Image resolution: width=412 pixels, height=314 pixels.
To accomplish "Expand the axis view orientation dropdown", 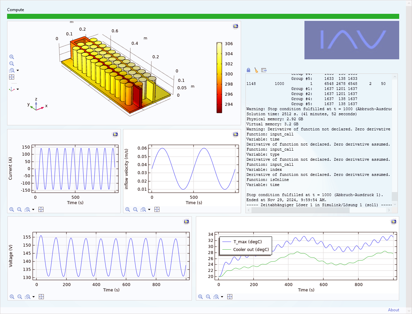I will coord(18,89).
